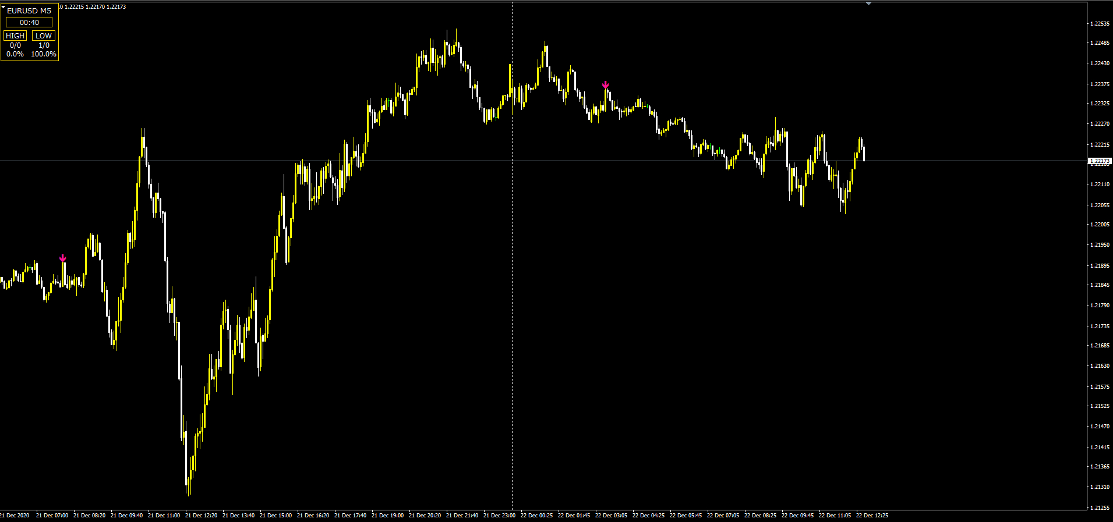Click 1.21310 on the price scale
Screen dimensions: 1113x522
pos(1099,487)
